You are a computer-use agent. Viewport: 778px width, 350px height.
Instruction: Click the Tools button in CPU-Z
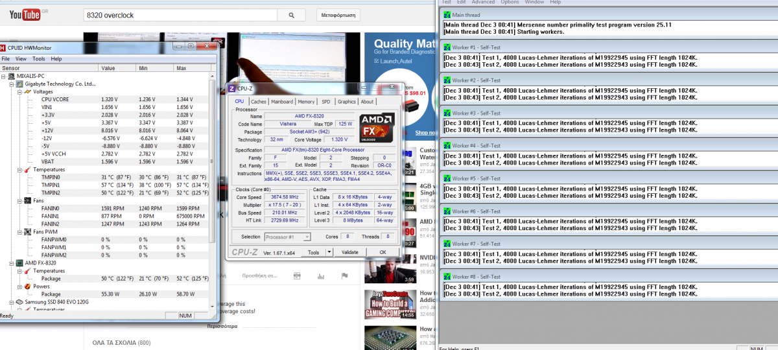point(314,252)
